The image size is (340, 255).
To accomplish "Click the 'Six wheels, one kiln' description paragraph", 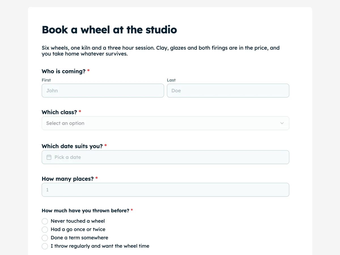I will point(161,51).
